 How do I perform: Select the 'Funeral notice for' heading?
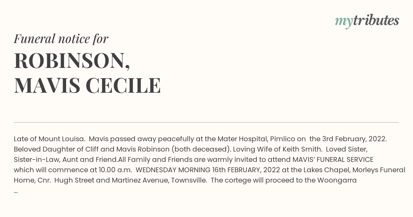(x=61, y=39)
